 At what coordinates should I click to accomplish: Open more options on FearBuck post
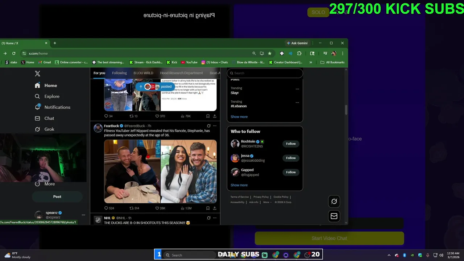(x=215, y=126)
